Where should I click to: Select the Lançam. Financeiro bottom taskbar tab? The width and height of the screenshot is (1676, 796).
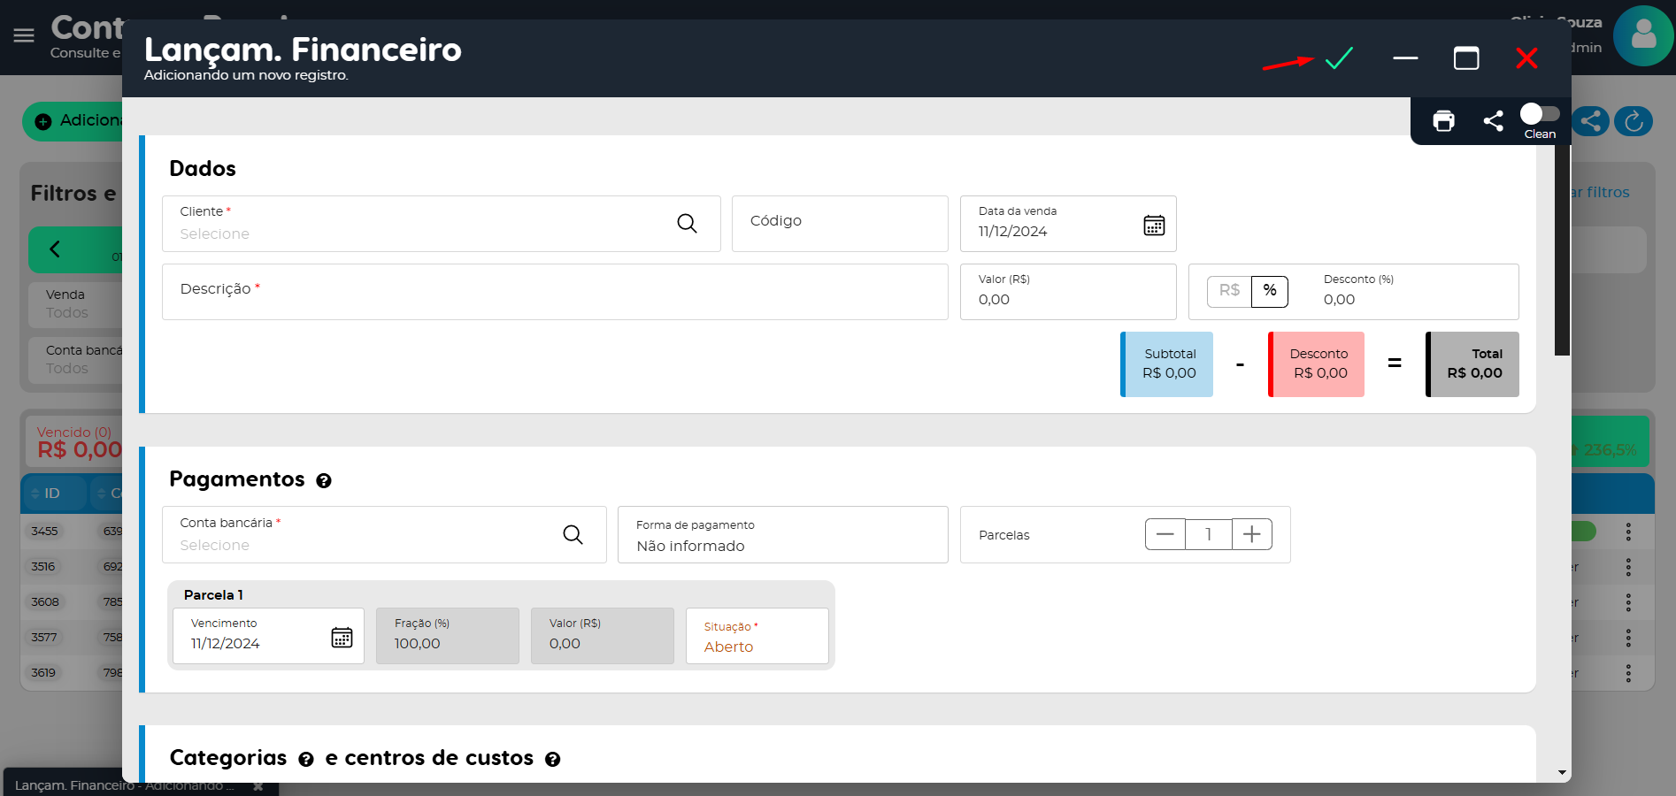pyautogui.click(x=124, y=785)
